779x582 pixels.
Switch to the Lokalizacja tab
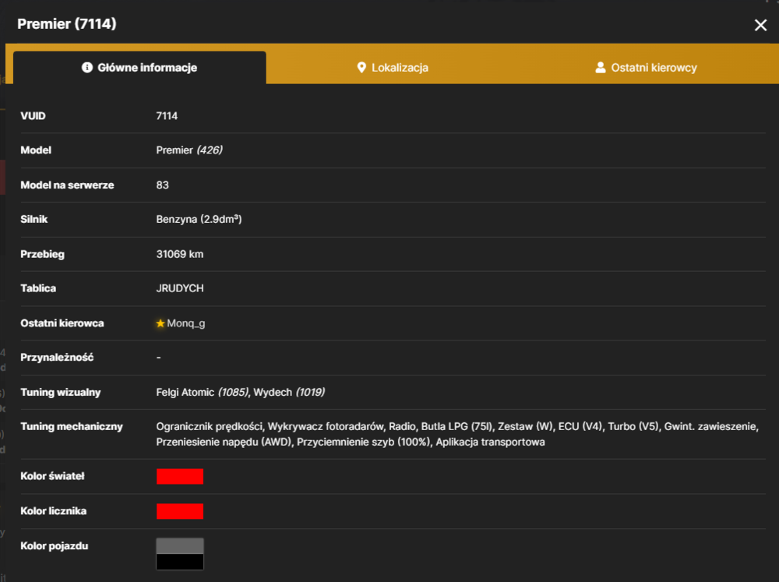tap(393, 68)
